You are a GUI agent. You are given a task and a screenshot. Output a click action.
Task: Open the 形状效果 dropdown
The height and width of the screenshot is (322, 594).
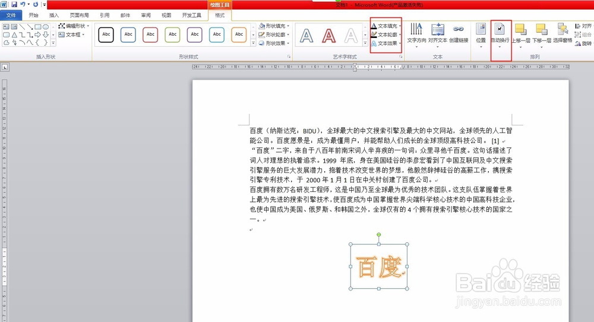click(274, 43)
